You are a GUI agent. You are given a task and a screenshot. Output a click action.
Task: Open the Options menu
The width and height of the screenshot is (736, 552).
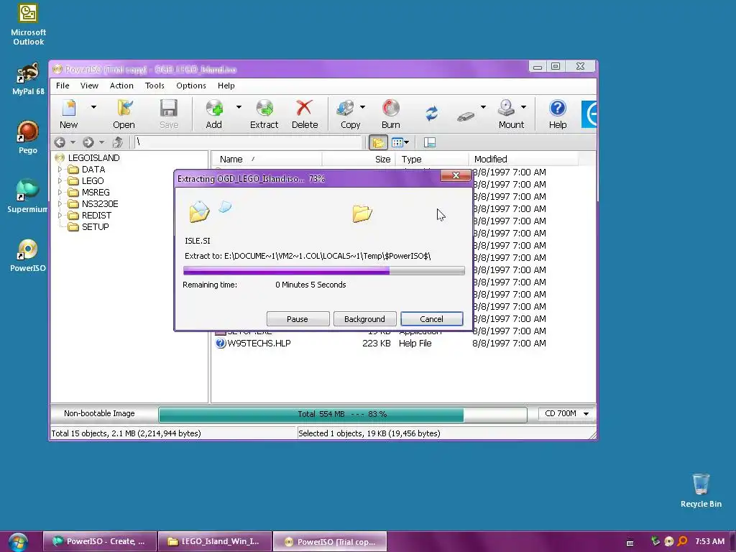(x=191, y=86)
